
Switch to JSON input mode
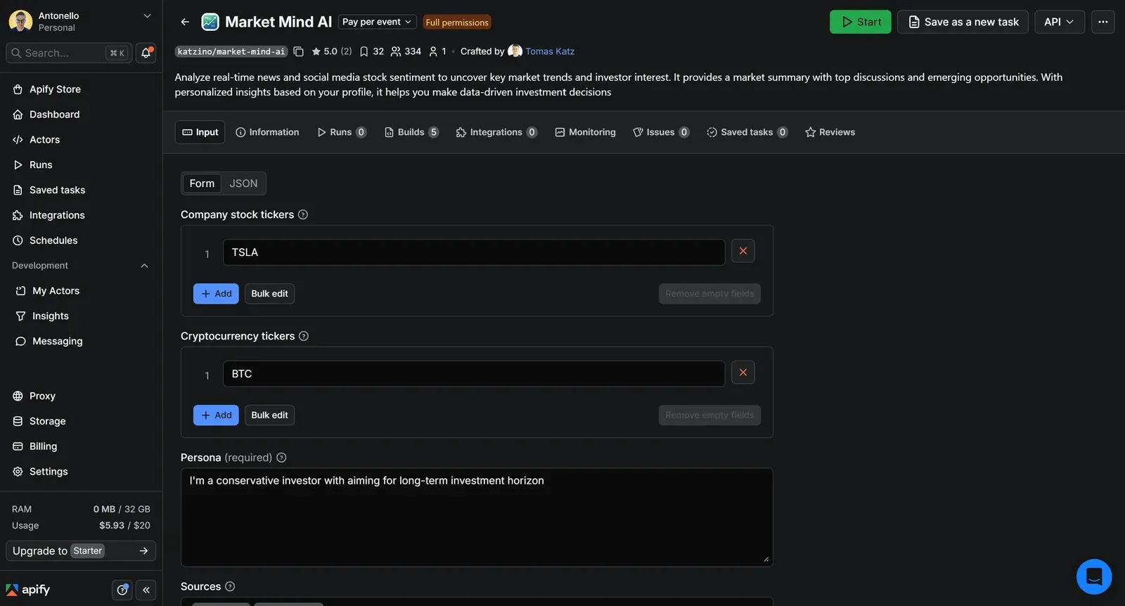tap(243, 183)
